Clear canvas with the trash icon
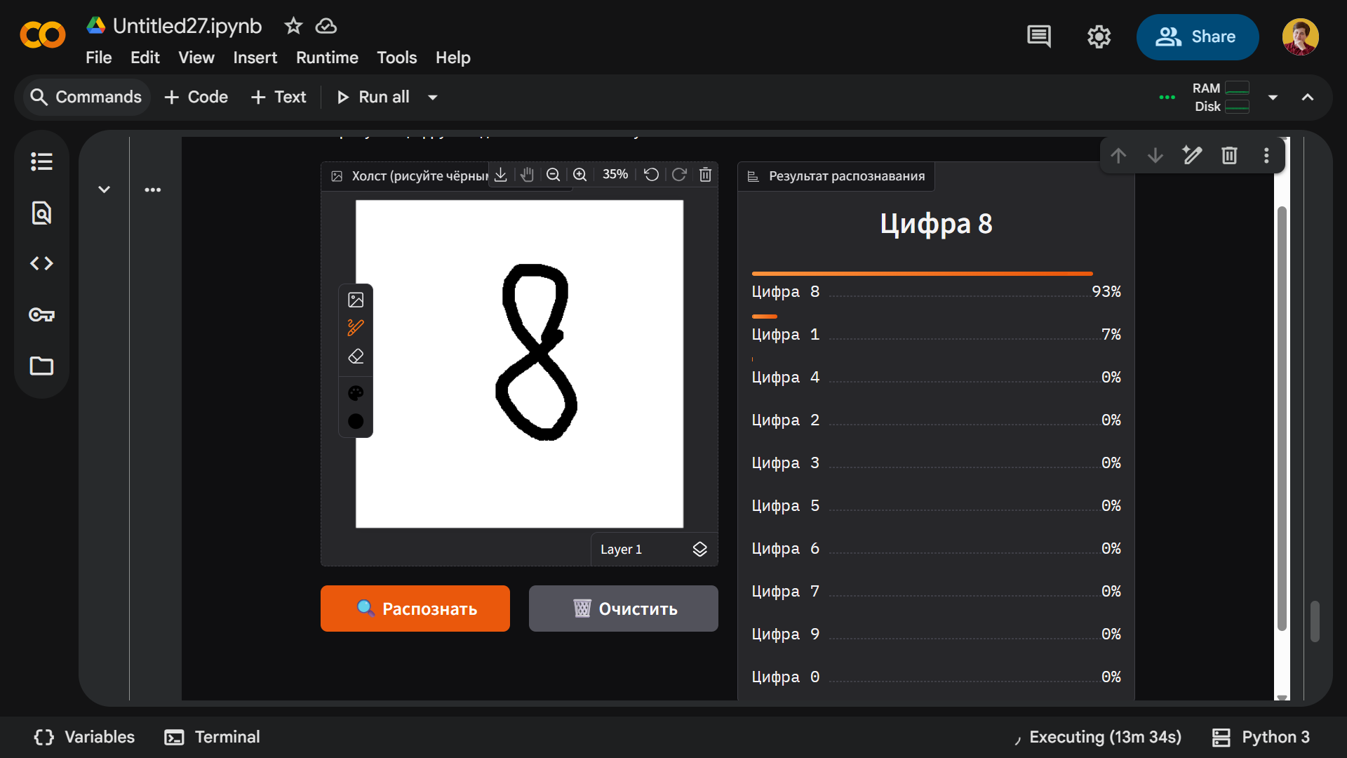Screen dimensions: 1347x758 click(705, 175)
